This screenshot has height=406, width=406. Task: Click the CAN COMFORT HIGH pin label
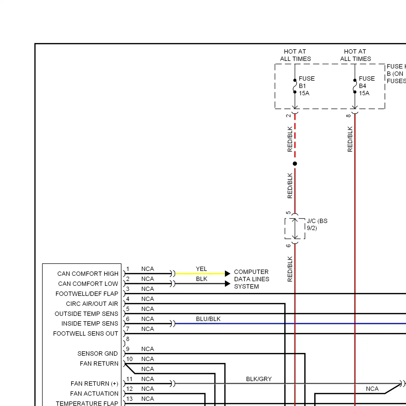[x=88, y=274]
